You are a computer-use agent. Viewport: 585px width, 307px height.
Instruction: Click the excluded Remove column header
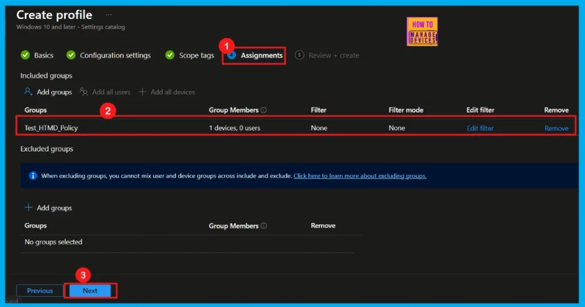(x=323, y=226)
